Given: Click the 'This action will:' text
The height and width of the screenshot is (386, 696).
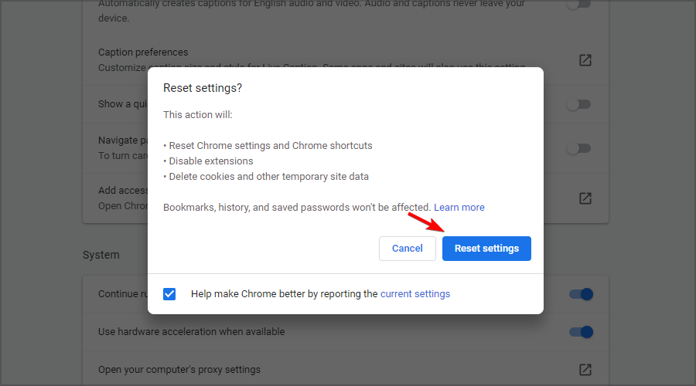Looking at the screenshot, I should pos(197,114).
